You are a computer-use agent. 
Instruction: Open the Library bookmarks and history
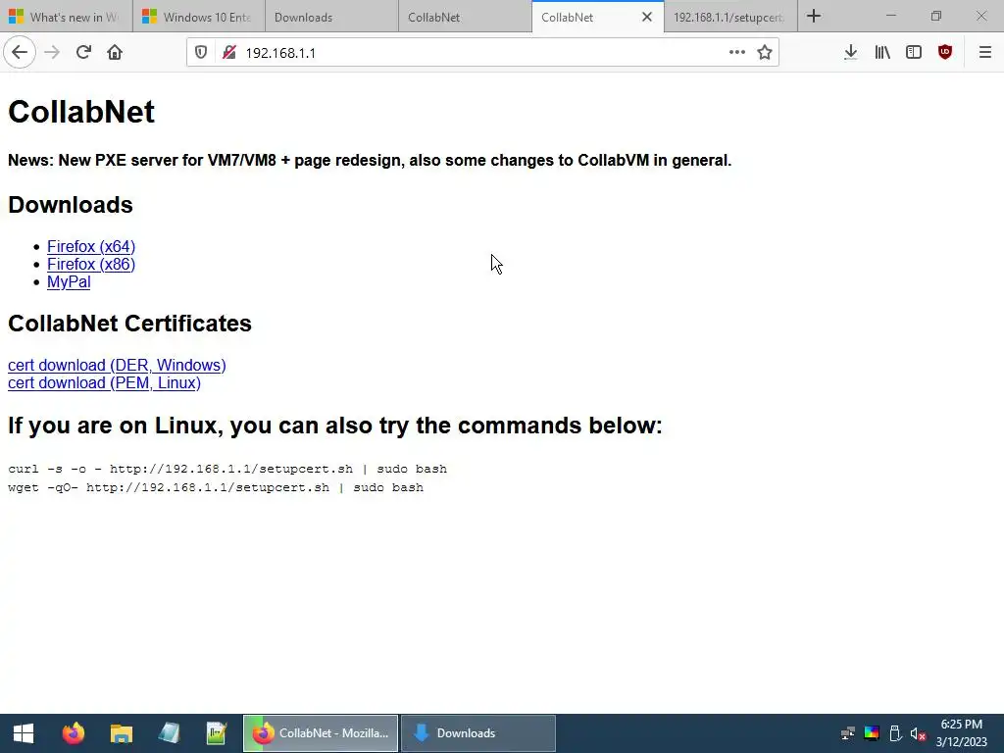882,53
